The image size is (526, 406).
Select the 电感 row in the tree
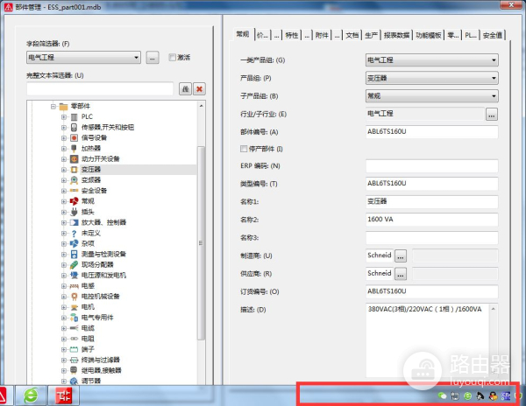(x=88, y=286)
